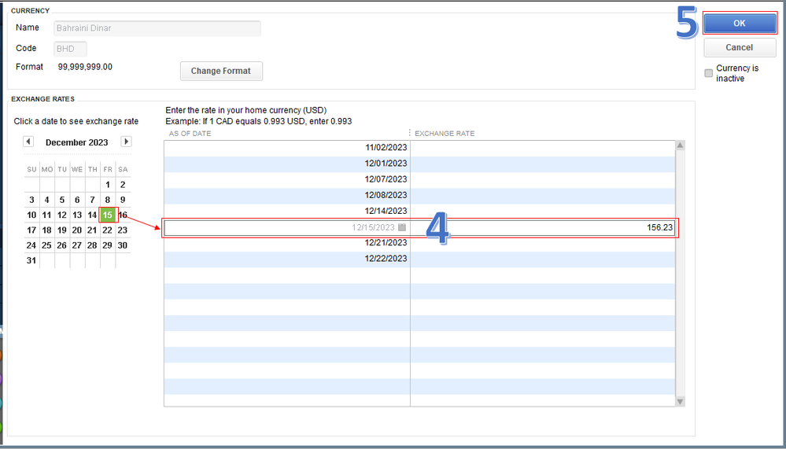Click the AS OF DATE column header
786x449 pixels.
click(x=190, y=134)
